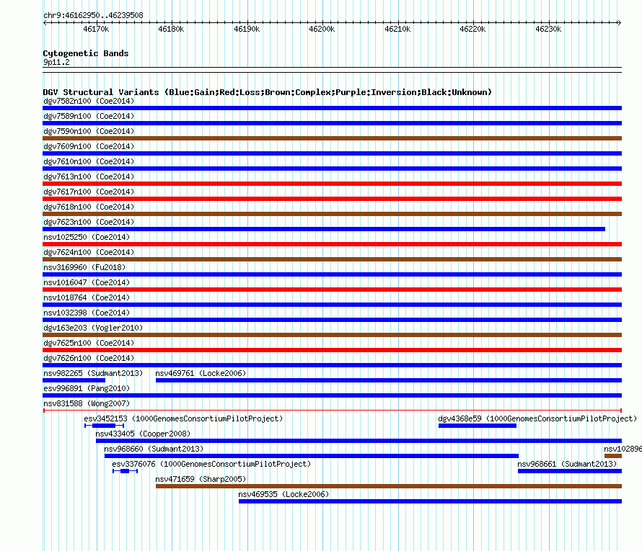Click the partially visible nsv102896 brown bar
Screen dimensions: 642x551
point(613,456)
